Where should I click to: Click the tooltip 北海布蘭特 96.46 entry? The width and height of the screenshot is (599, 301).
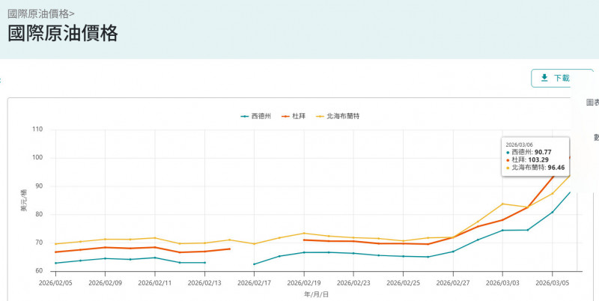[x=535, y=168]
